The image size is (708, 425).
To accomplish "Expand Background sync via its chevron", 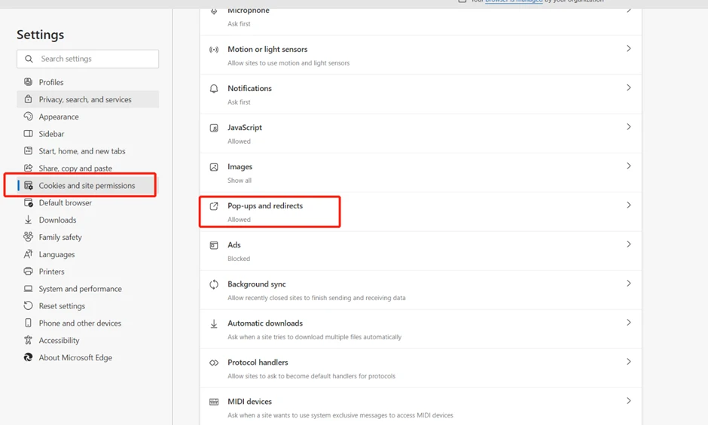I will click(x=628, y=284).
